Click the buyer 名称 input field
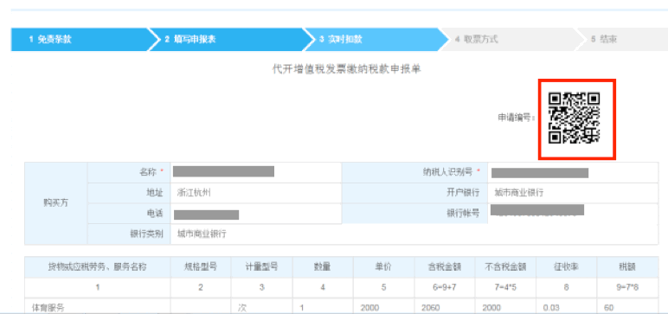This screenshot has height=314, width=668. coord(255,172)
